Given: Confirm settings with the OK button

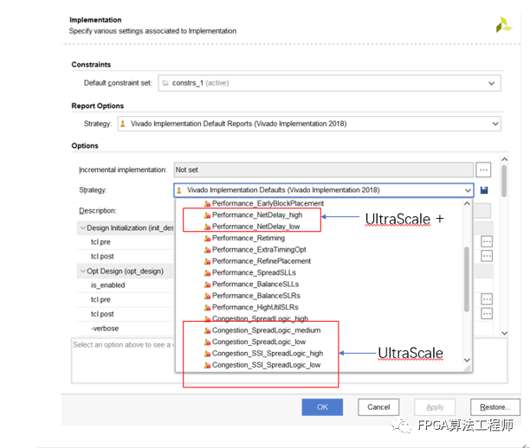Looking at the screenshot, I should tap(322, 406).
